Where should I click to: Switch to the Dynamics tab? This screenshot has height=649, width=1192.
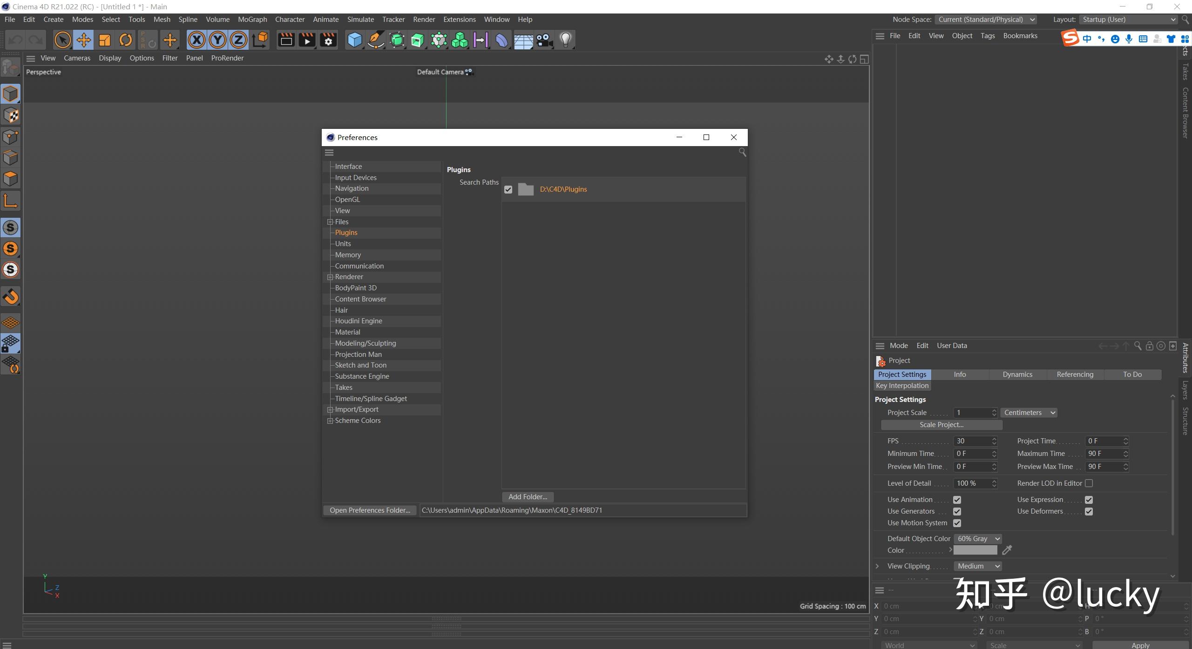pos(1017,375)
